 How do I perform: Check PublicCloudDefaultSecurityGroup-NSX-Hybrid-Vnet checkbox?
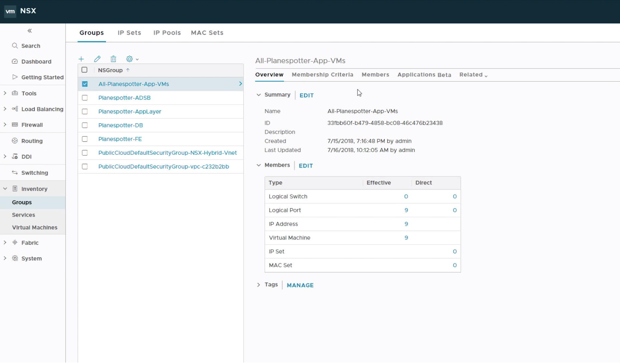(x=85, y=153)
